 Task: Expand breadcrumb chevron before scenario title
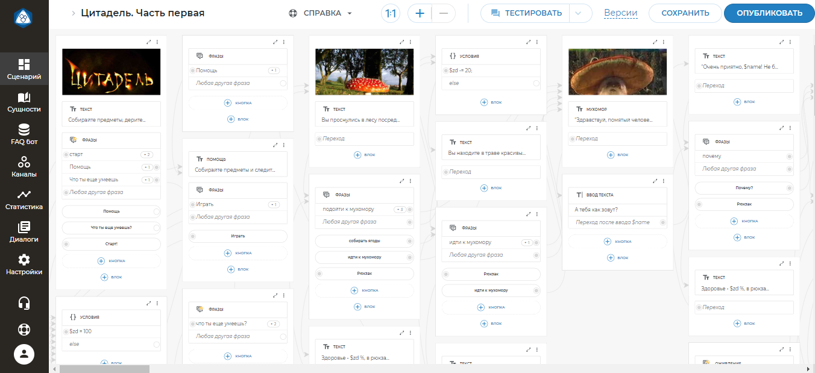[x=73, y=13]
